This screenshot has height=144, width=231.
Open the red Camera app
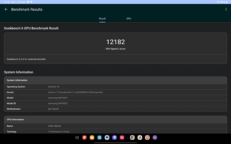(122, 137)
